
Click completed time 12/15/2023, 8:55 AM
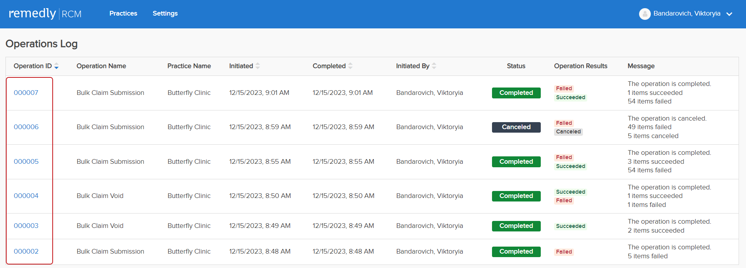(x=343, y=161)
